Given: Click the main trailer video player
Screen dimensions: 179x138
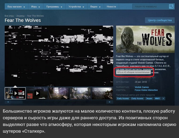Looking at the screenshot, I should point(59,56).
